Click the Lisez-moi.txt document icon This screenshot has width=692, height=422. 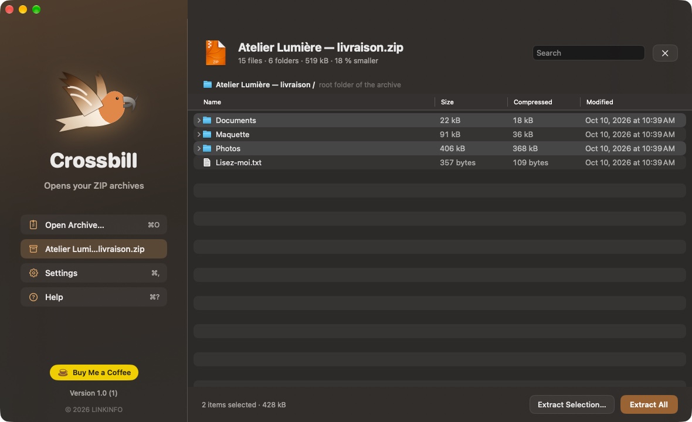pos(207,163)
